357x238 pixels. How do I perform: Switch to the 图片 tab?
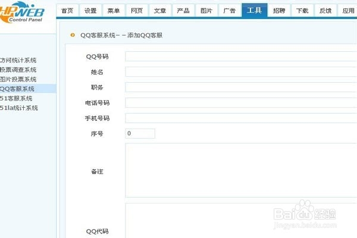coord(206,11)
